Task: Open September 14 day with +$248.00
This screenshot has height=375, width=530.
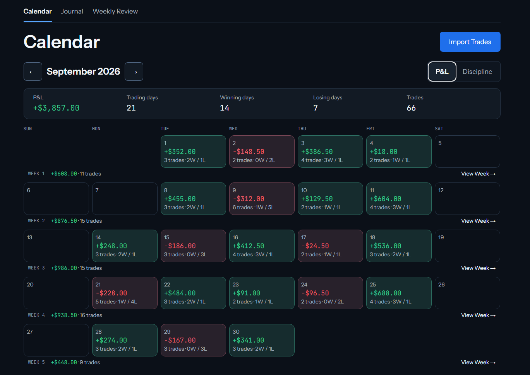Action: click(x=125, y=246)
